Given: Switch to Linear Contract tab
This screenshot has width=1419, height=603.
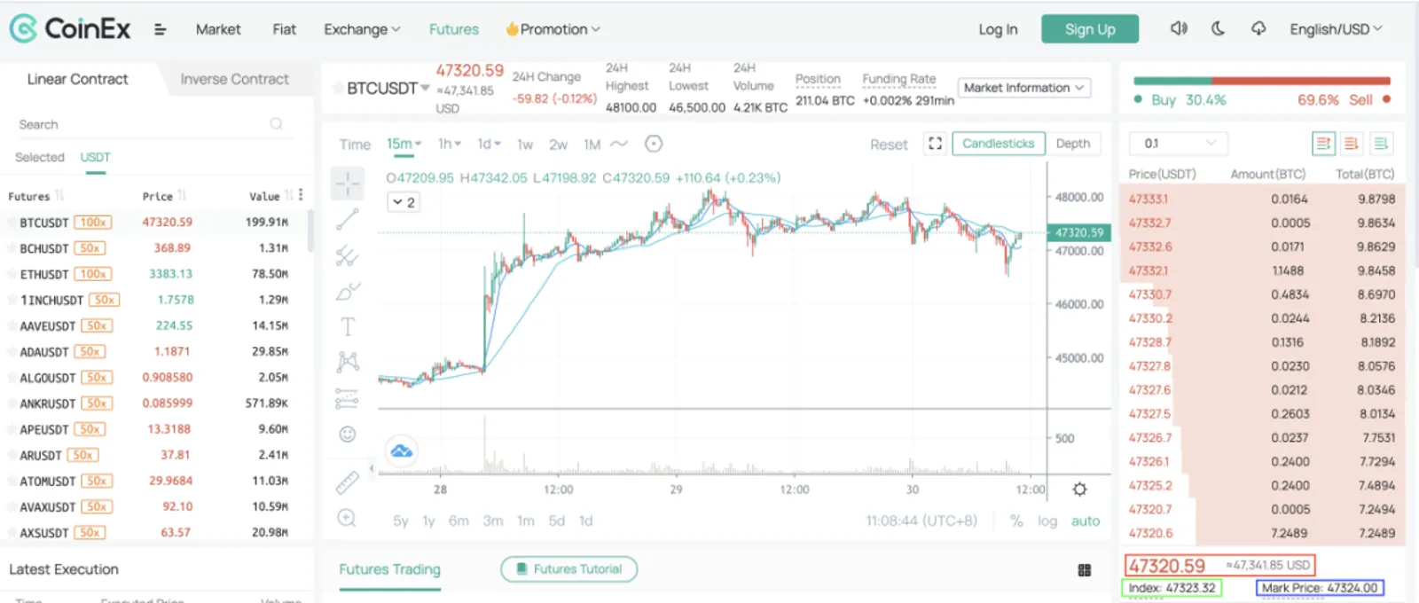Looking at the screenshot, I should point(78,79).
